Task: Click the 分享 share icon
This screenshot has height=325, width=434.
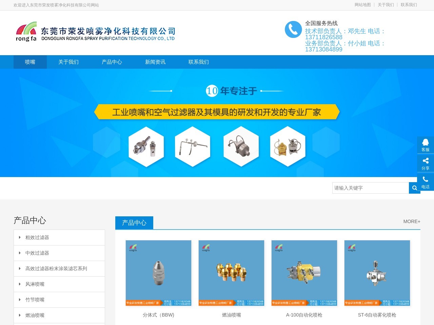Action: pyautogui.click(x=425, y=163)
